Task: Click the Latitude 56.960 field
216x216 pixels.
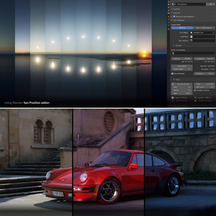Action: pyautogui.click(x=182, y=59)
